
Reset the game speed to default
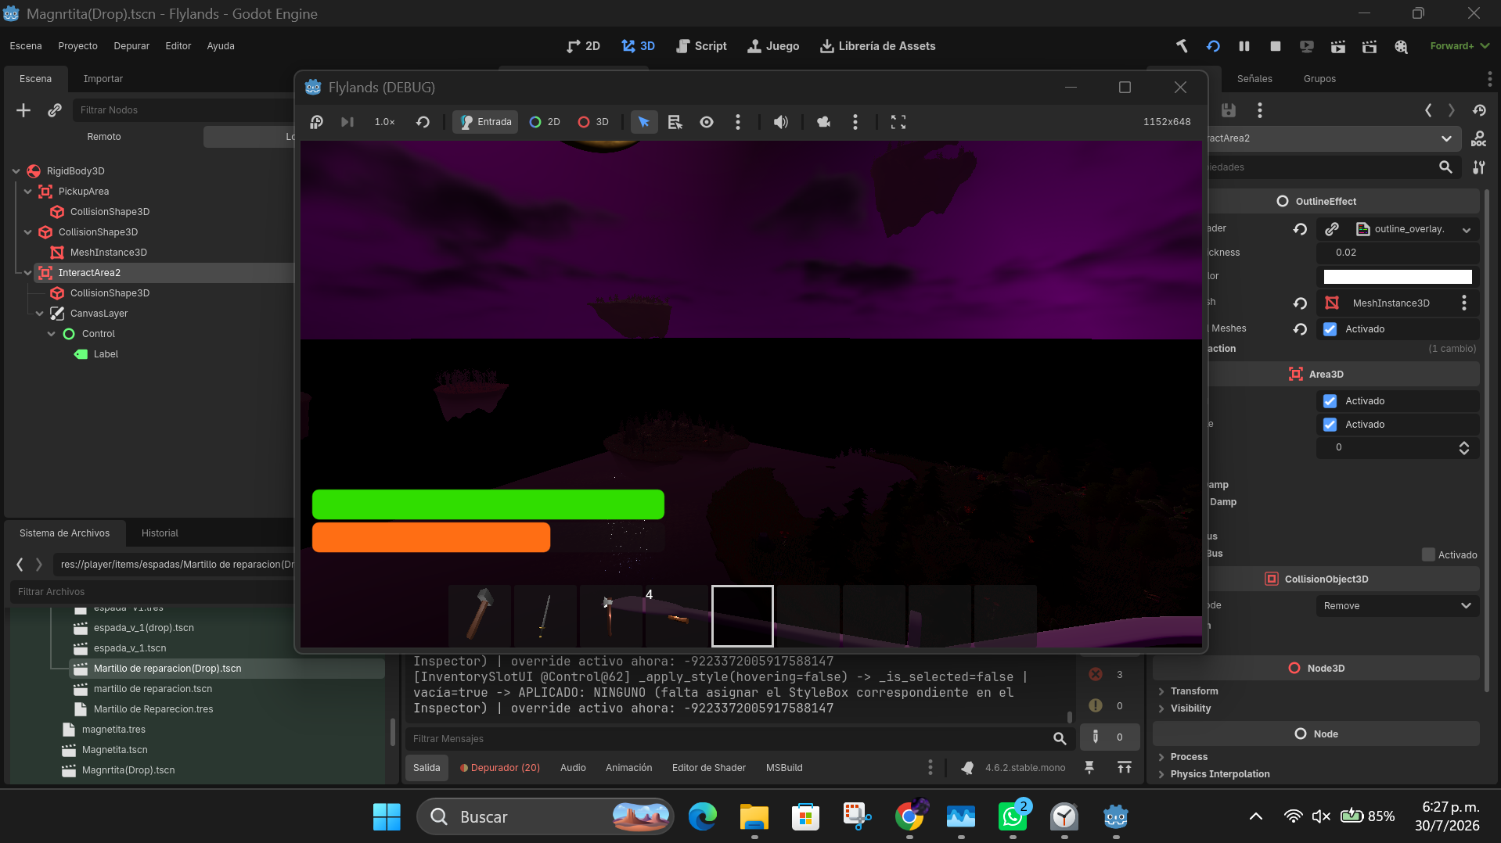click(x=423, y=122)
